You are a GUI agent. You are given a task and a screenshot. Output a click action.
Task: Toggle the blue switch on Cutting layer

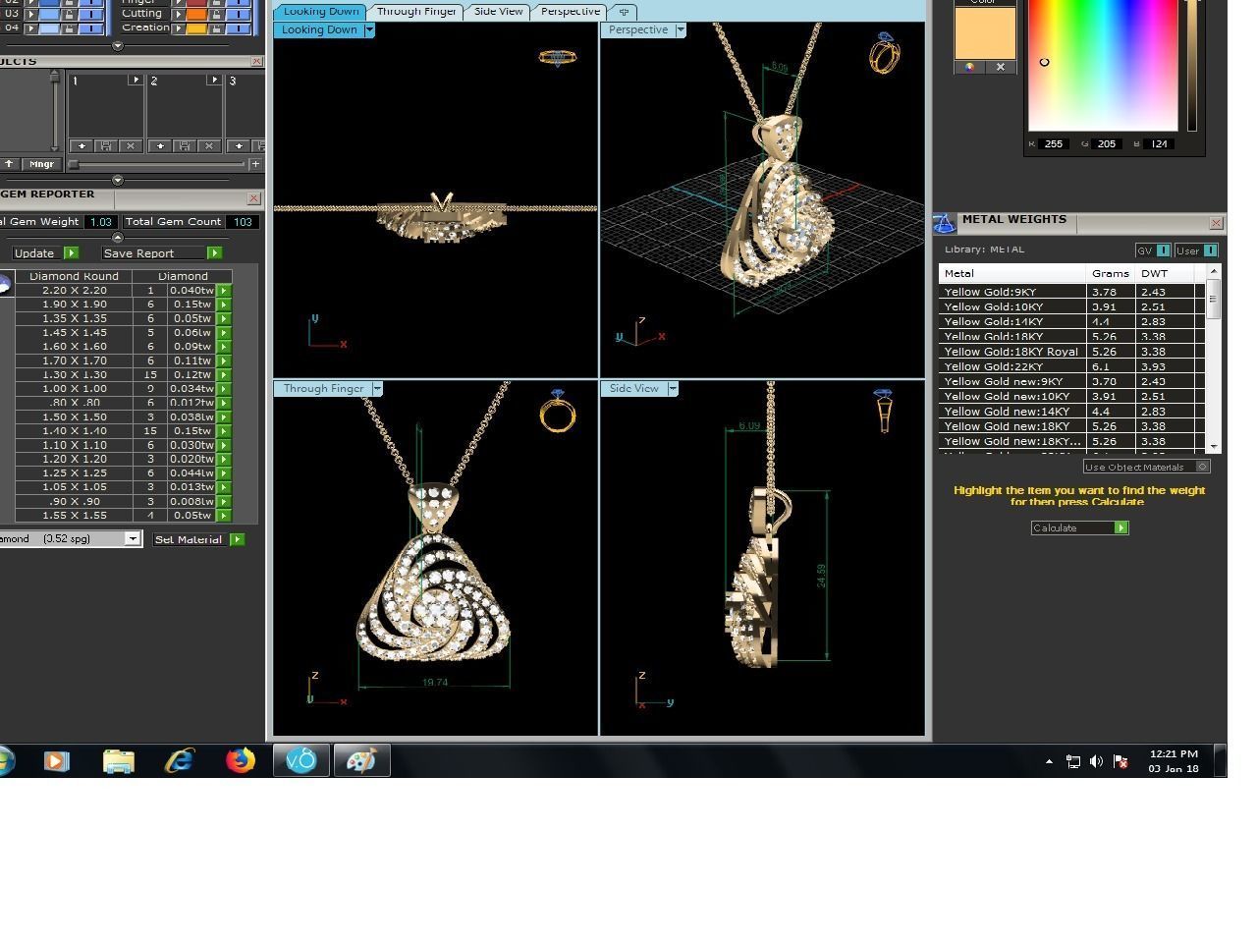241,14
